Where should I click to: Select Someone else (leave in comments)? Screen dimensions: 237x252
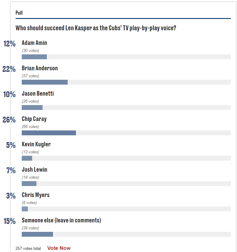click(61, 220)
